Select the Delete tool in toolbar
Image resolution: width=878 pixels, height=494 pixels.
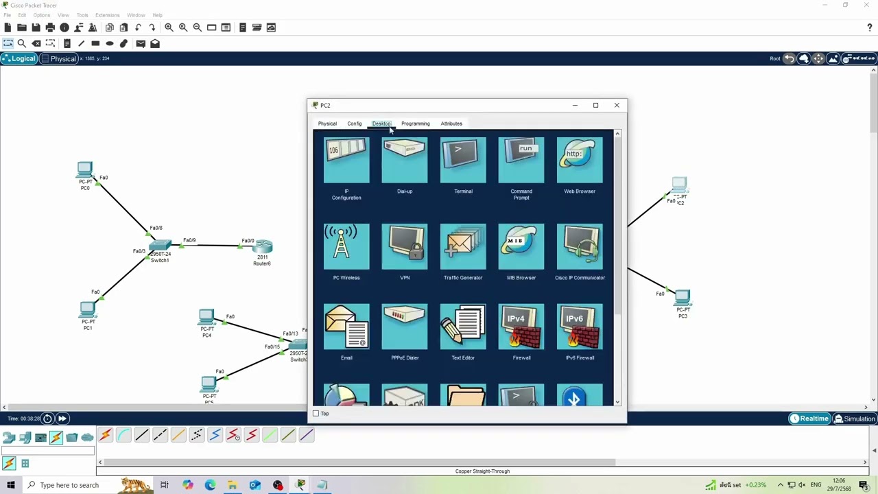[x=36, y=43]
